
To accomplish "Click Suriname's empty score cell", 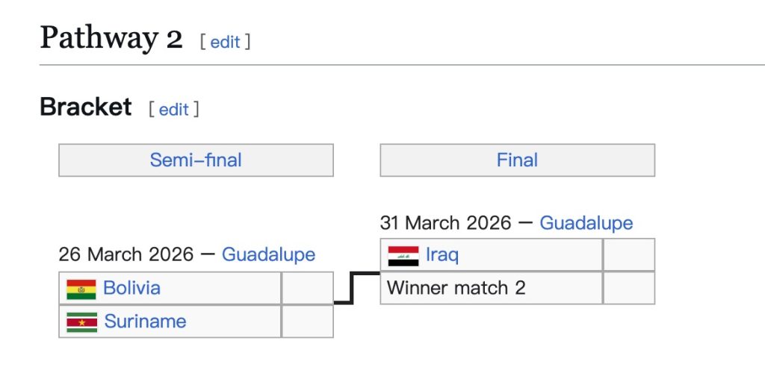I will [x=307, y=321].
